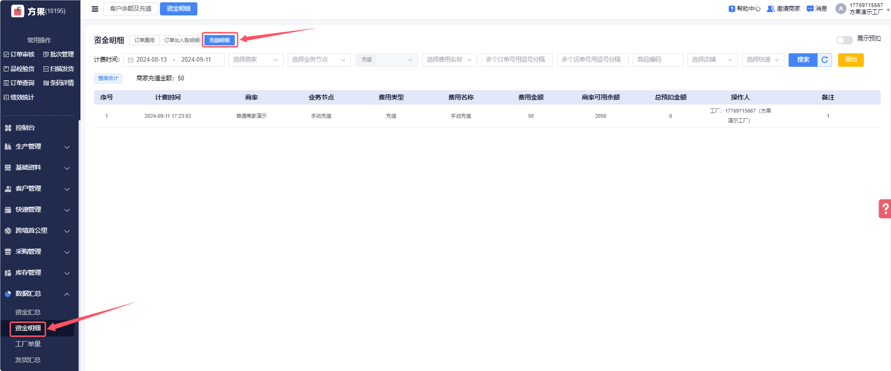Collapse the 数据汇总 menu chevron
Viewport: 891px width, 371px height.
67,294
